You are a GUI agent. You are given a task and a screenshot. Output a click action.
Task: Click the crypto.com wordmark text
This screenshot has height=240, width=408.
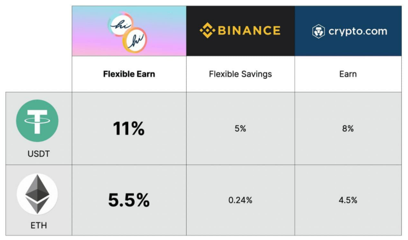(358, 31)
